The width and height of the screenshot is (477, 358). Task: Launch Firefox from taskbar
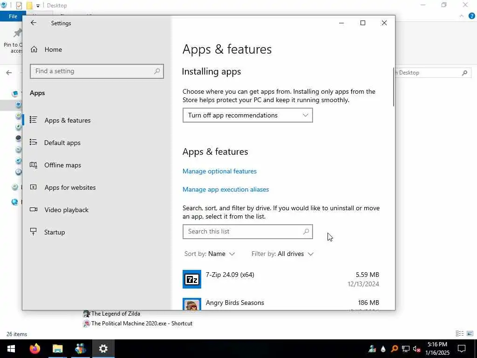(x=34, y=349)
